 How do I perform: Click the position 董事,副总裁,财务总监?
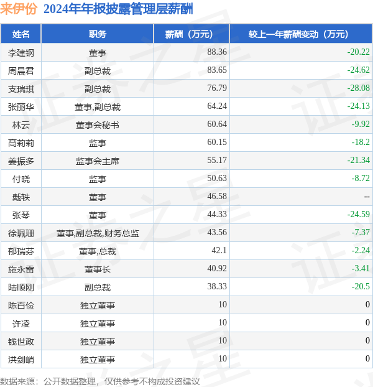98,233
